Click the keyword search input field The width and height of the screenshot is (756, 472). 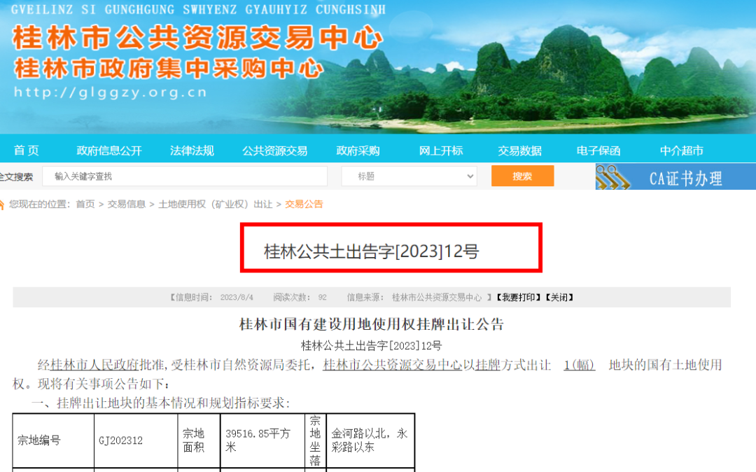click(185, 176)
